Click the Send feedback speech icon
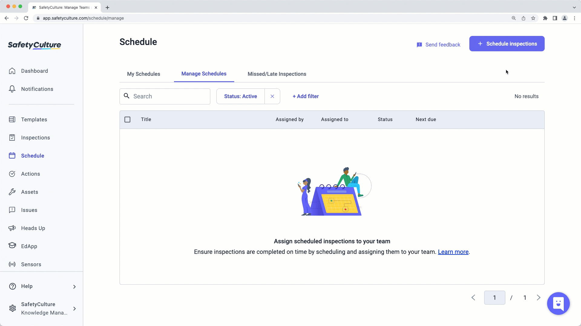 tap(419, 45)
